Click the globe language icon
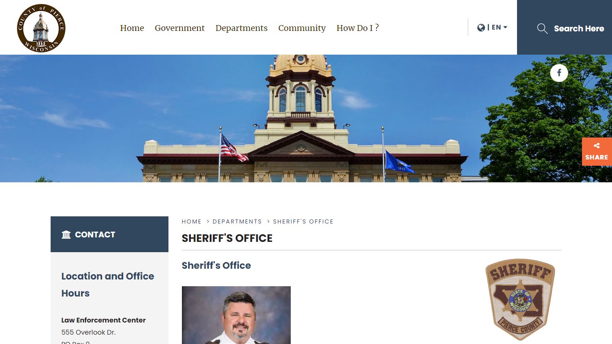Screen dimensions: 612x344 coord(481,28)
